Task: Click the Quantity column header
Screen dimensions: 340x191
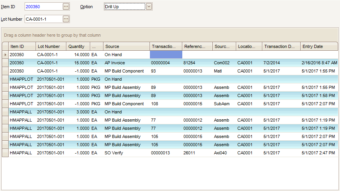Action: tap(78, 46)
